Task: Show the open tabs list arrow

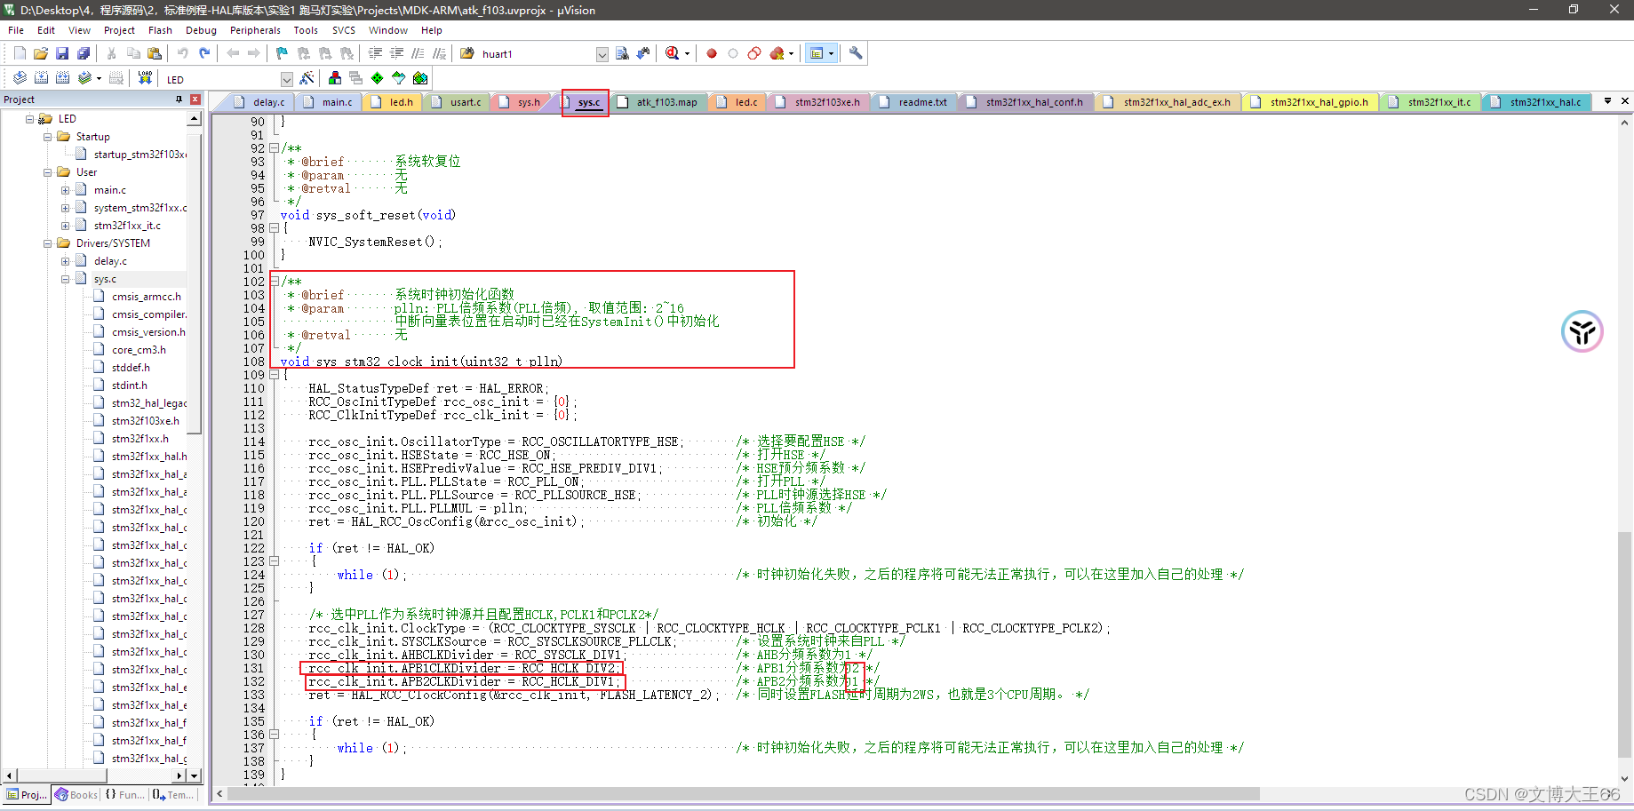Action: 1607,101
